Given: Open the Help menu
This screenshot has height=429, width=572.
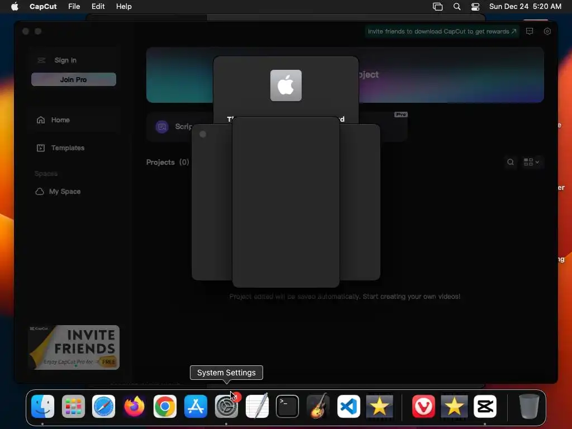Looking at the screenshot, I should tap(123, 6).
